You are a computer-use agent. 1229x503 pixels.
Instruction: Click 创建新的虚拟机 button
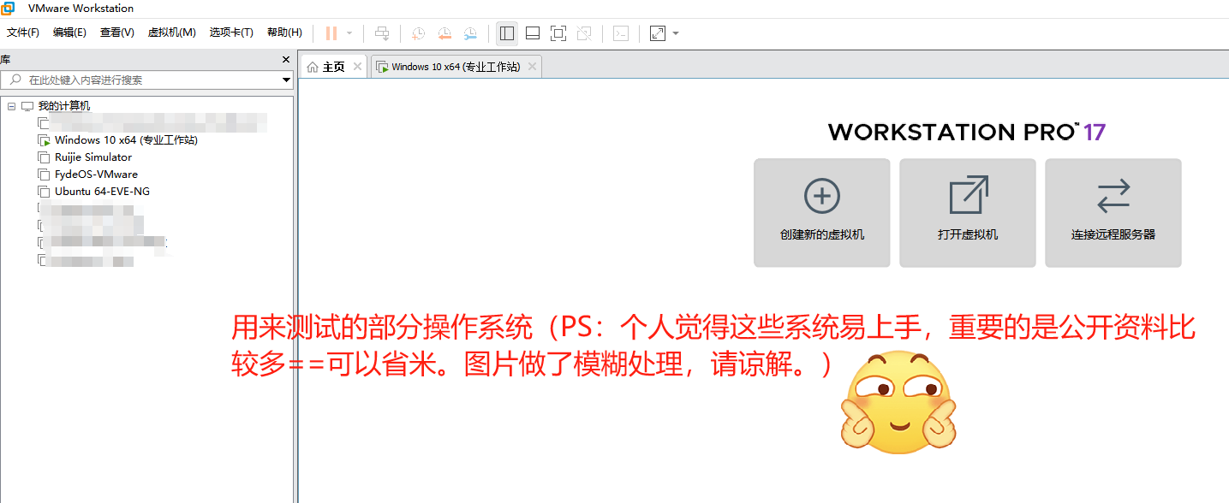(822, 213)
